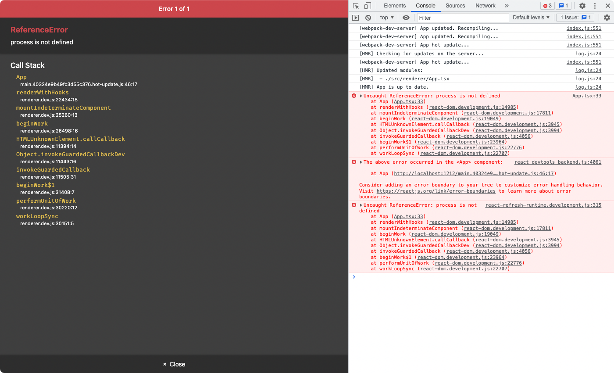Click the "1 Issue" button
The height and width of the screenshot is (373, 614).
[x=575, y=18]
